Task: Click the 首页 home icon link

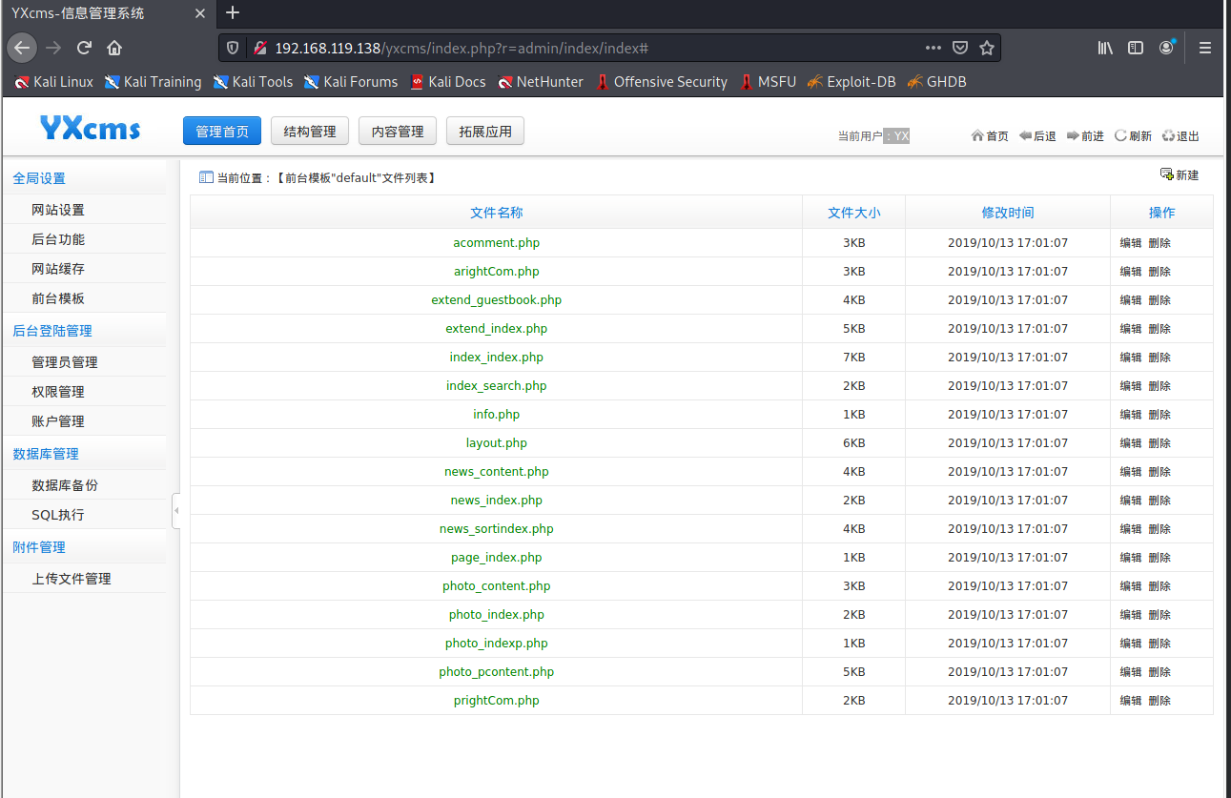Action: pos(990,136)
